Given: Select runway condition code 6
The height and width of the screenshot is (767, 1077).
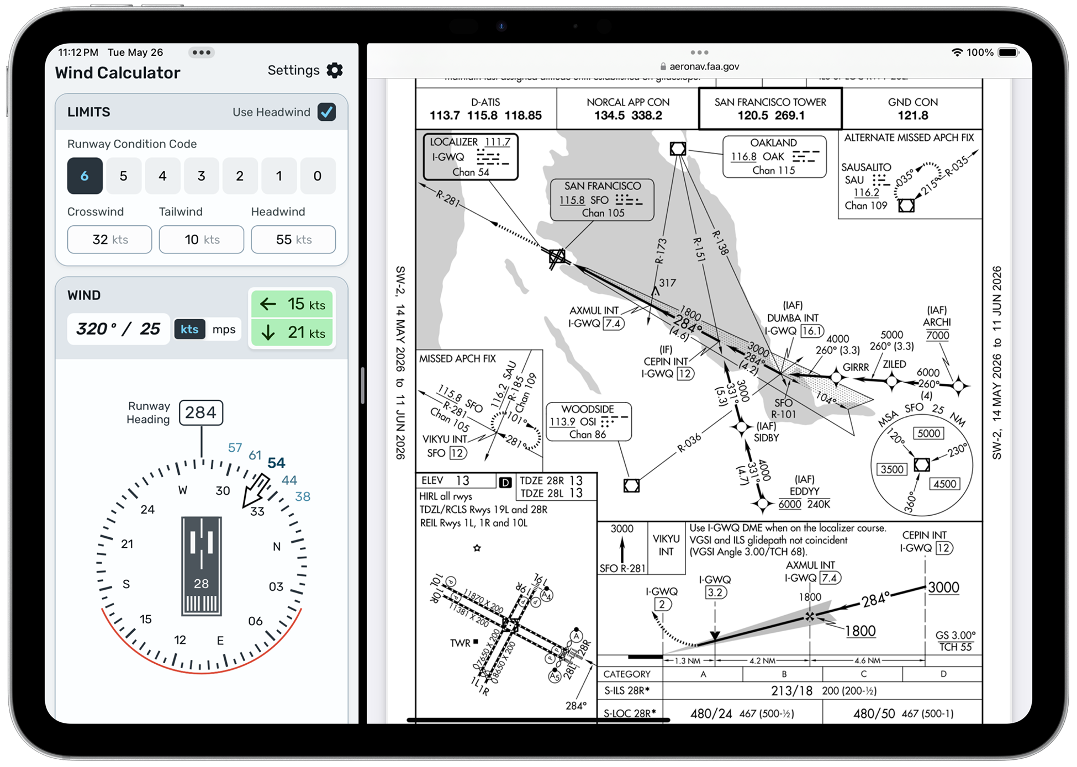Looking at the screenshot, I should pyautogui.click(x=85, y=176).
